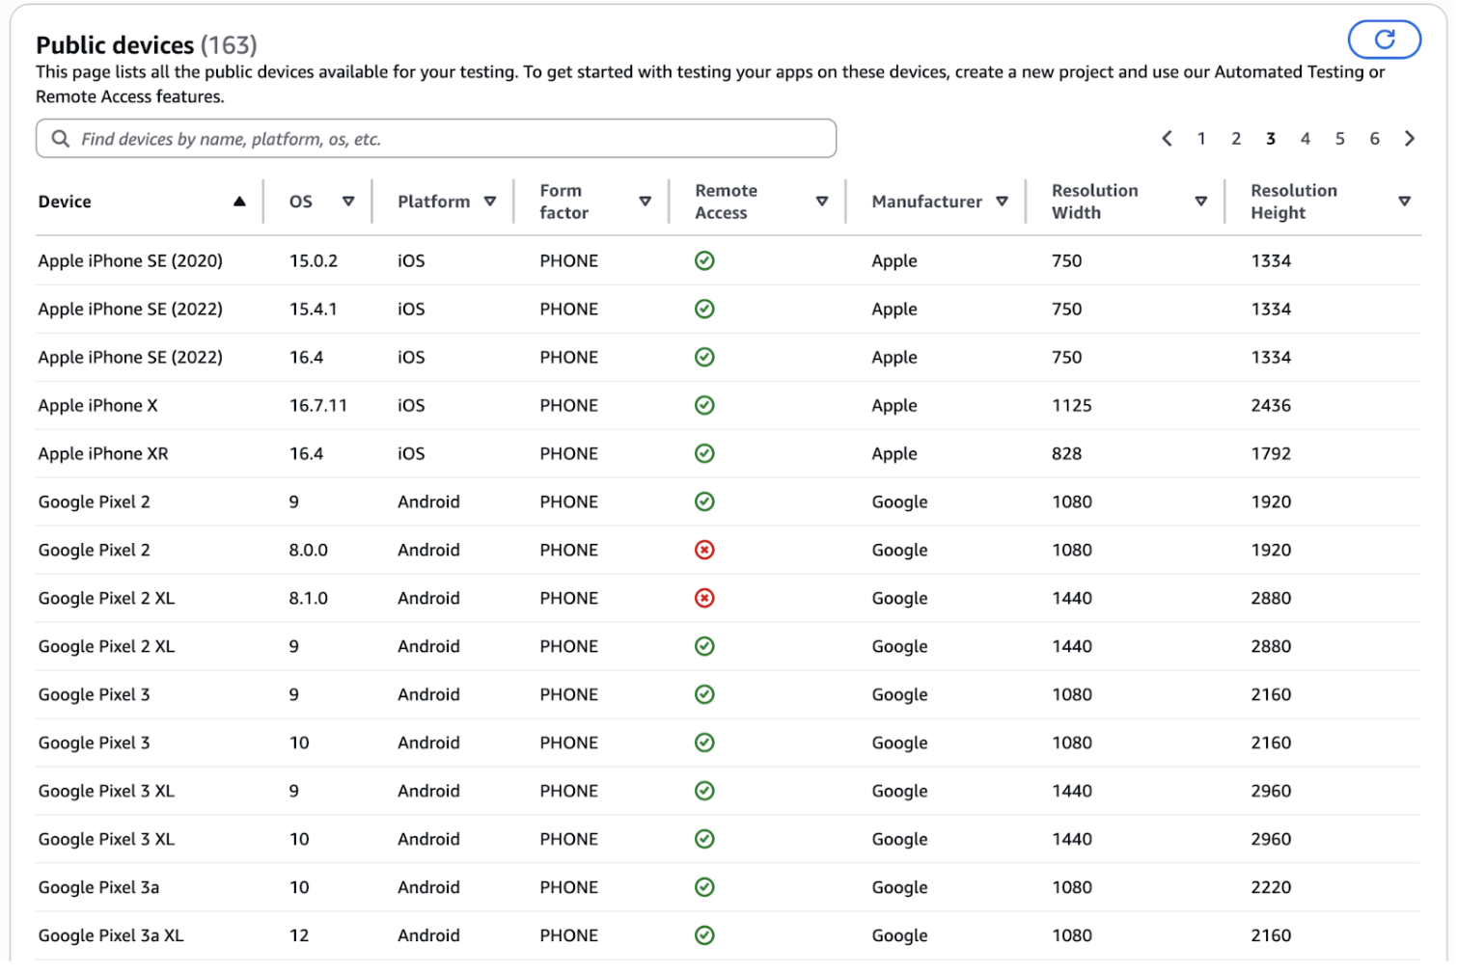Click green Remote Access icon for Apple iPhone X
This screenshot has height=974, width=1457.
(704, 405)
